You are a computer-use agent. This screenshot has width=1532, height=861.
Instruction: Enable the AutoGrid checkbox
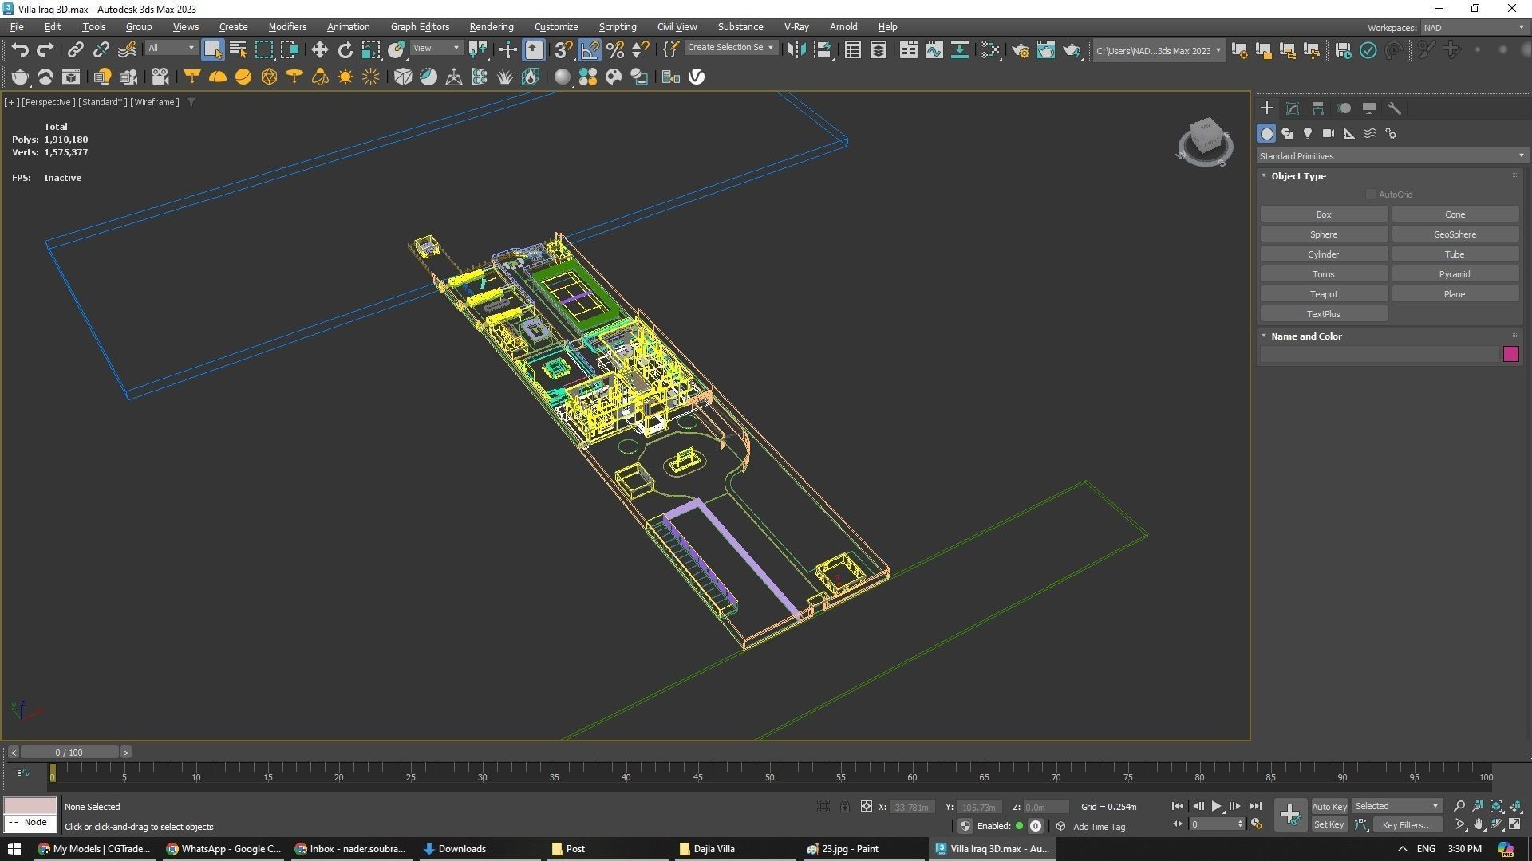click(1371, 195)
